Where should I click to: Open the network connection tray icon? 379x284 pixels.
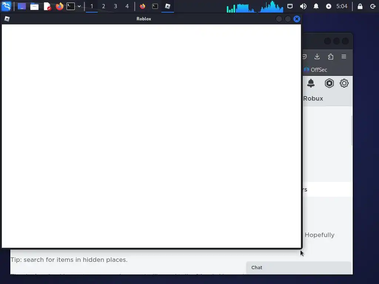pyautogui.click(x=290, y=6)
